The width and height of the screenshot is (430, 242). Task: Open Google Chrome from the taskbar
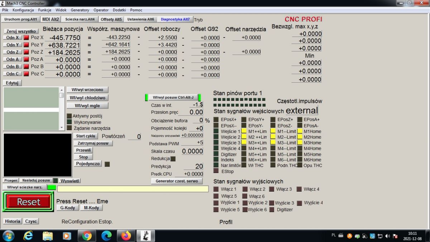pyautogui.click(x=87, y=236)
